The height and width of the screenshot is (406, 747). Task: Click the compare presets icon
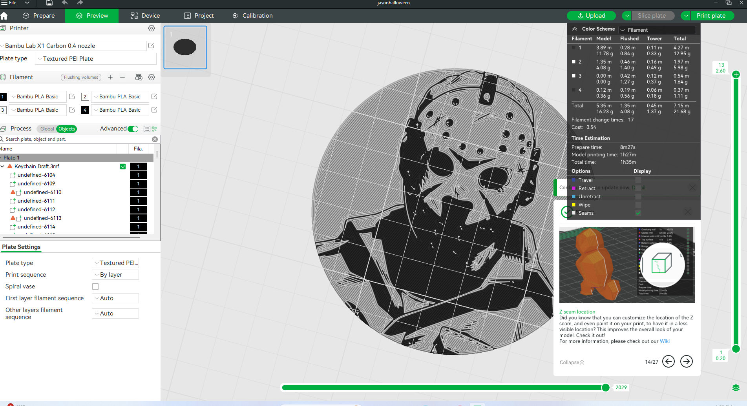tap(154, 129)
